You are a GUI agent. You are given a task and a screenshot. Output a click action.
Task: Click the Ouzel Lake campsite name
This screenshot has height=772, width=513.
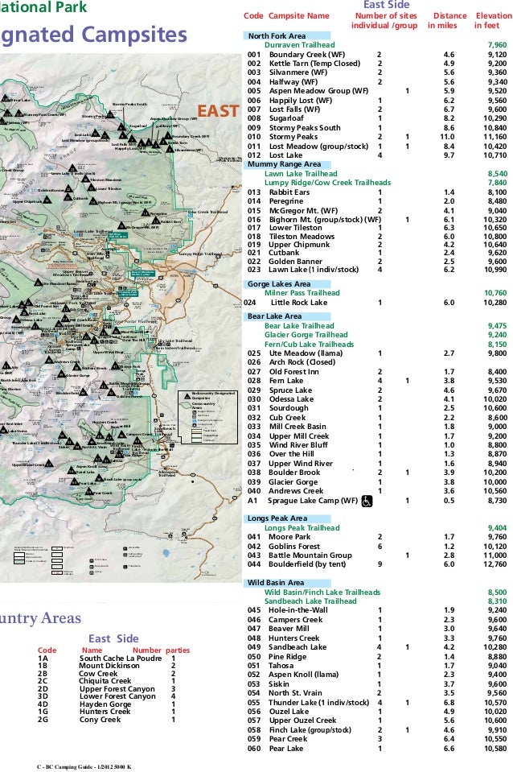pyautogui.click(x=289, y=712)
